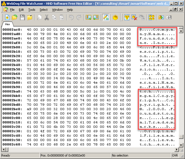Toggle OVR overwrite mode in status bar
Image resolution: width=185 pixels, height=159 pixels.
click(175, 155)
